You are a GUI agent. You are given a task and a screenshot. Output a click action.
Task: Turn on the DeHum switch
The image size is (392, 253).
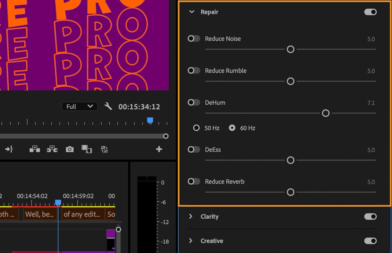pyautogui.click(x=194, y=102)
